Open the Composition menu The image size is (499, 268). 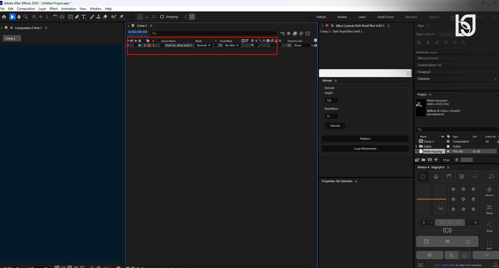(26, 8)
